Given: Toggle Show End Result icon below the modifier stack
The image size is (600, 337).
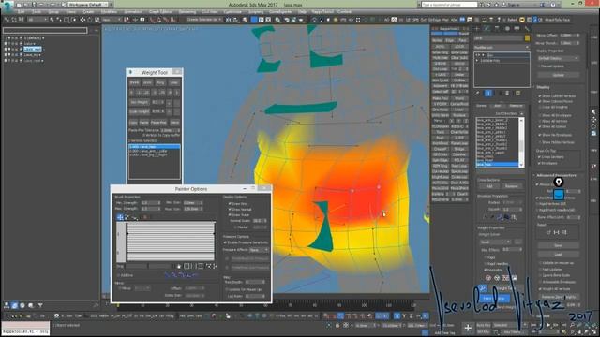Looking at the screenshot, I should coord(488,93).
